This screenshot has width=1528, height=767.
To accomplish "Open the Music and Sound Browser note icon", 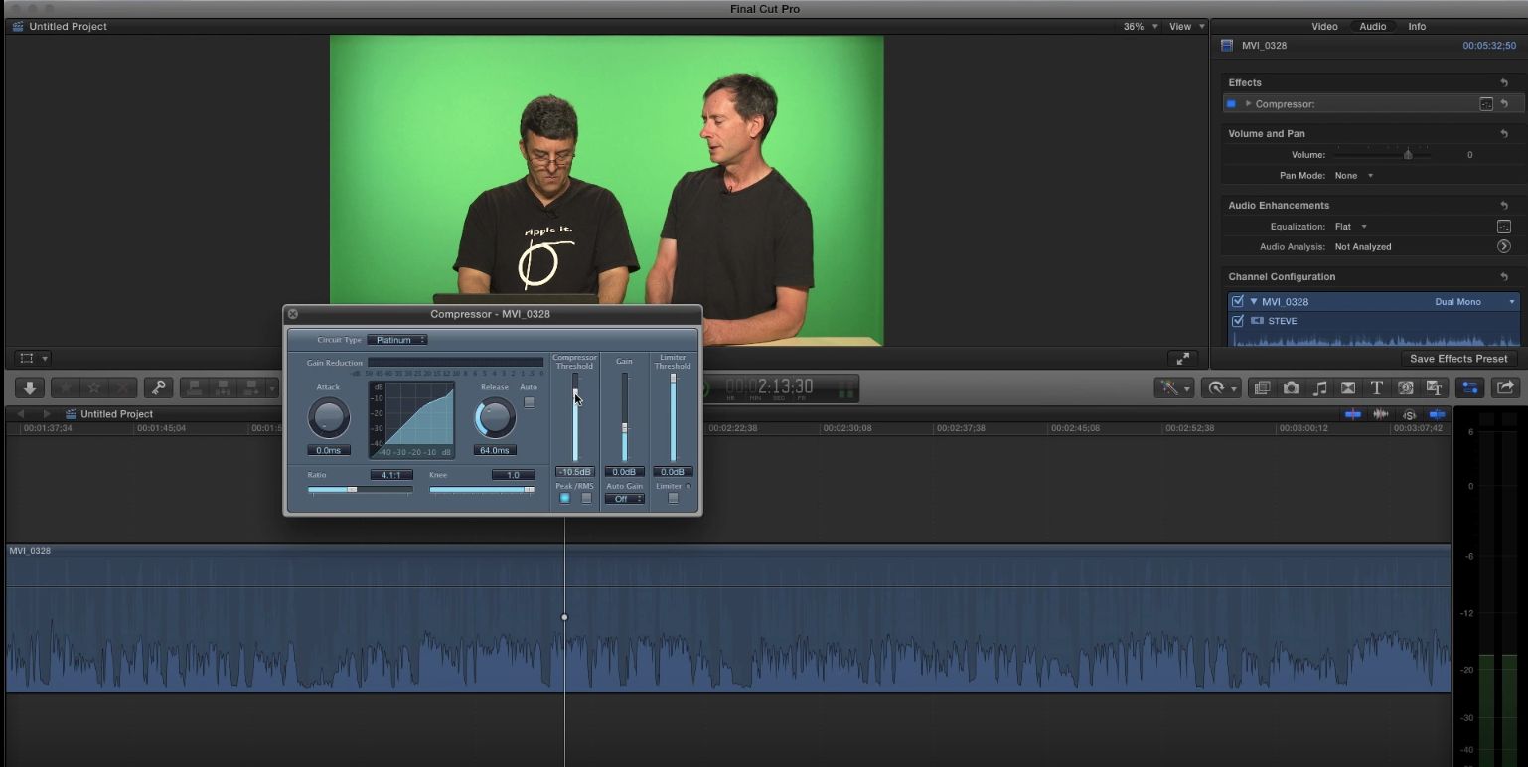I will (1319, 387).
